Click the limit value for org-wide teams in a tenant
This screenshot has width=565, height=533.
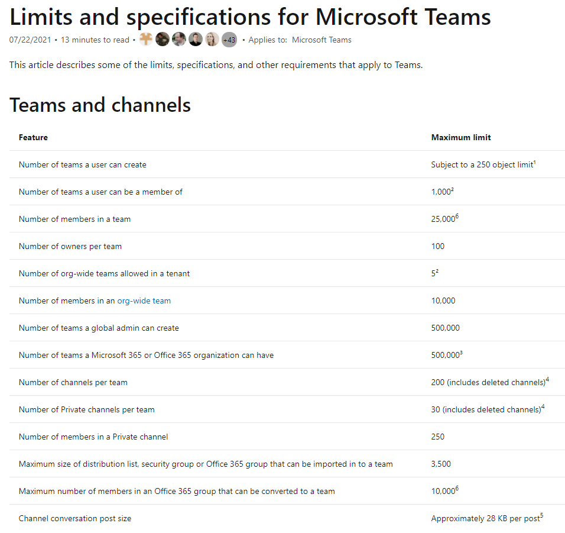[x=435, y=273]
